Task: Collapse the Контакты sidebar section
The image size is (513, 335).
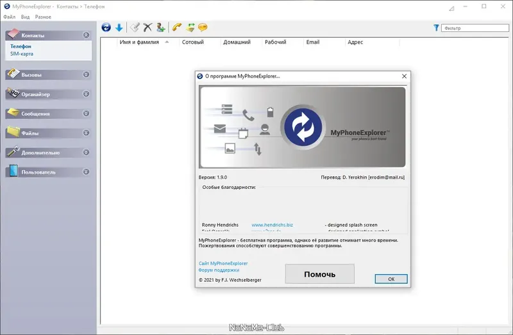Action: point(86,35)
